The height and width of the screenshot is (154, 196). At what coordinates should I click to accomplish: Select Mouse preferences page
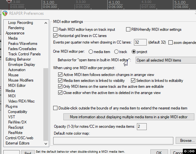(13, 75)
